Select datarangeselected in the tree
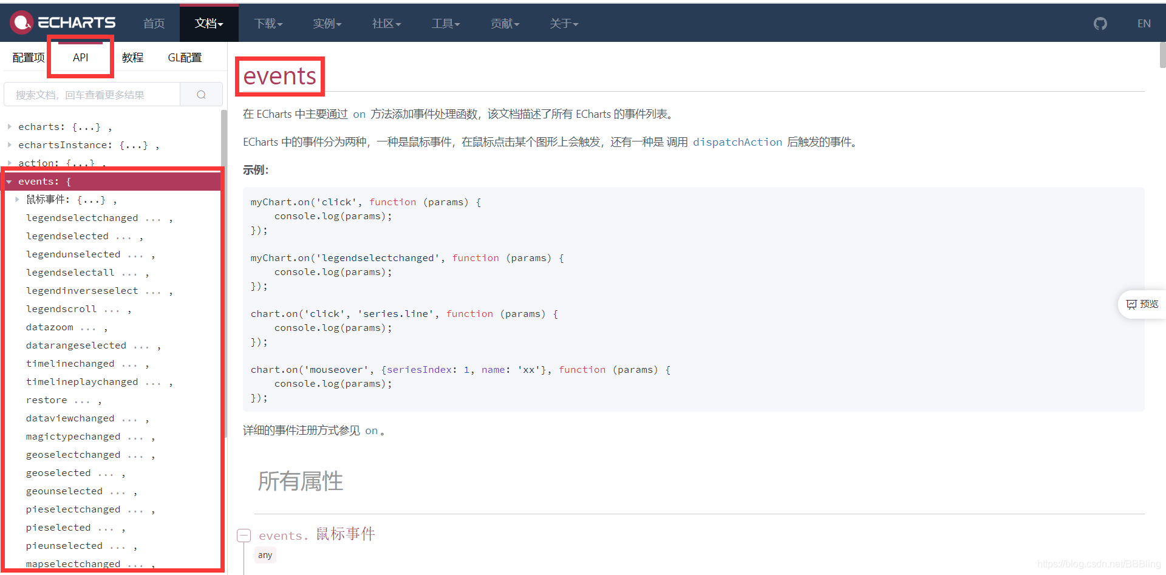This screenshot has height=575, width=1166. [76, 345]
